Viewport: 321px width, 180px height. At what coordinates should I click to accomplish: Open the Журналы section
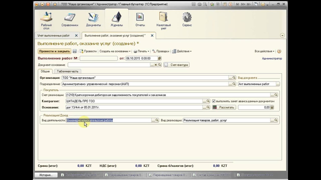(x=117, y=19)
